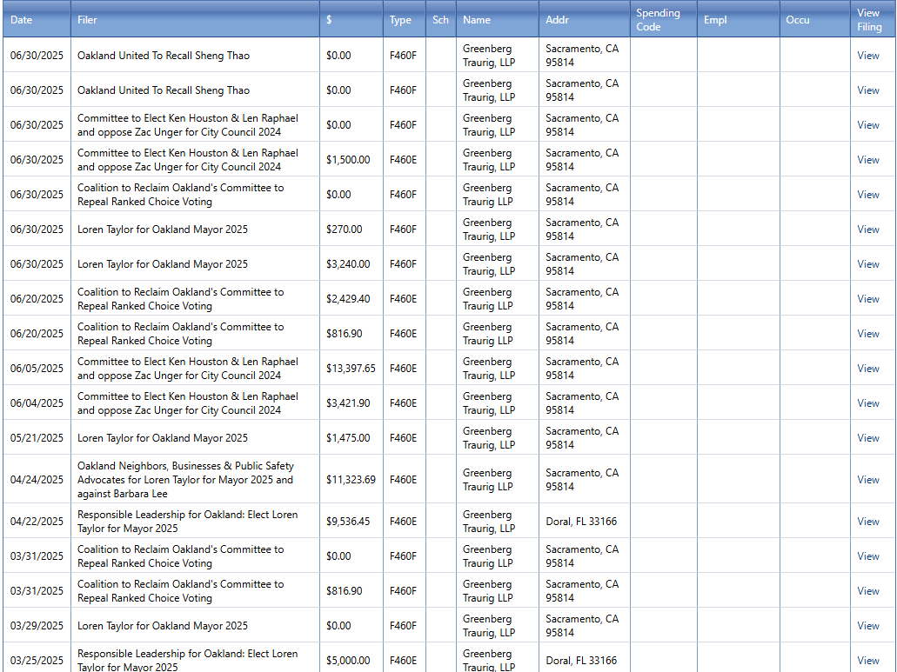This screenshot has height=672, width=897.
Task: Open View link for the $1,500.00 filing
Action: [867, 160]
